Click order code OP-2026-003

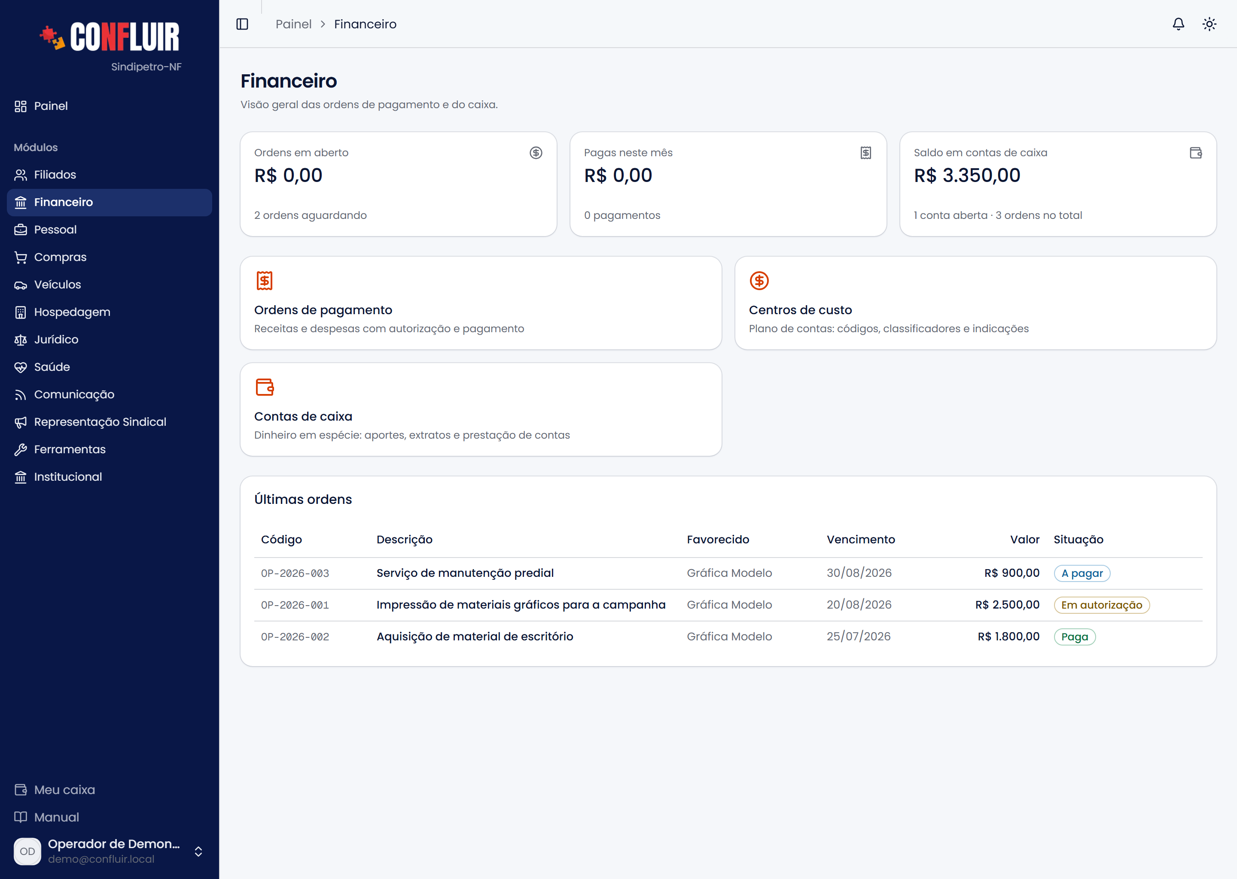click(295, 574)
